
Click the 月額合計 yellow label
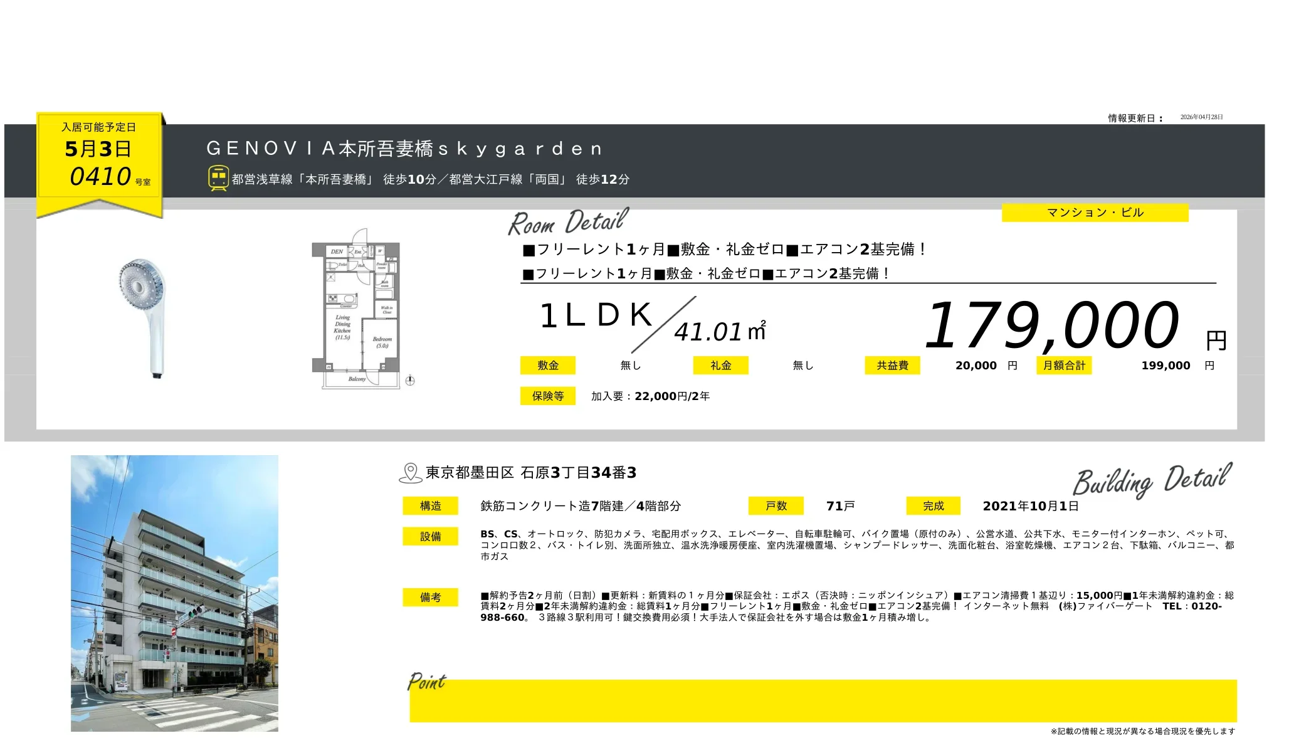1064,366
